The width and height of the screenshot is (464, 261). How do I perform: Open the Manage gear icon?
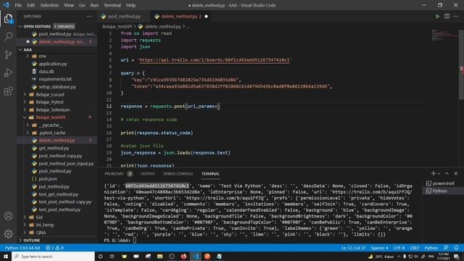click(x=8, y=233)
